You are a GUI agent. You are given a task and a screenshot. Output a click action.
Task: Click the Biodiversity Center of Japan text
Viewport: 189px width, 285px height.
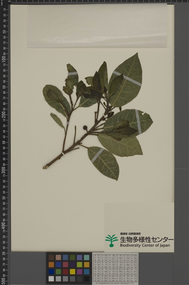[x=145, y=245]
